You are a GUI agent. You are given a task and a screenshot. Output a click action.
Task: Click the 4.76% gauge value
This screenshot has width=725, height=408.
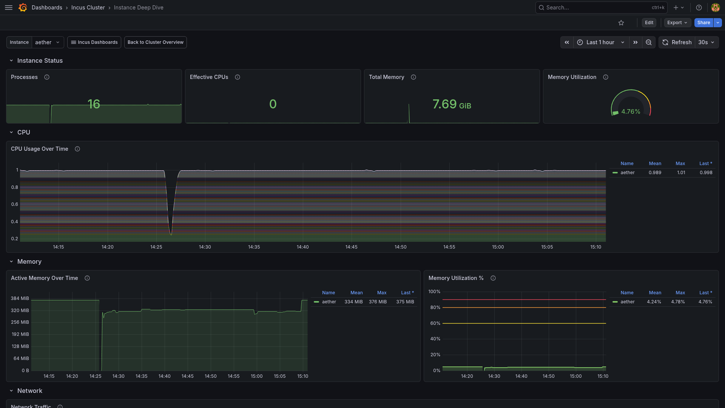click(631, 111)
